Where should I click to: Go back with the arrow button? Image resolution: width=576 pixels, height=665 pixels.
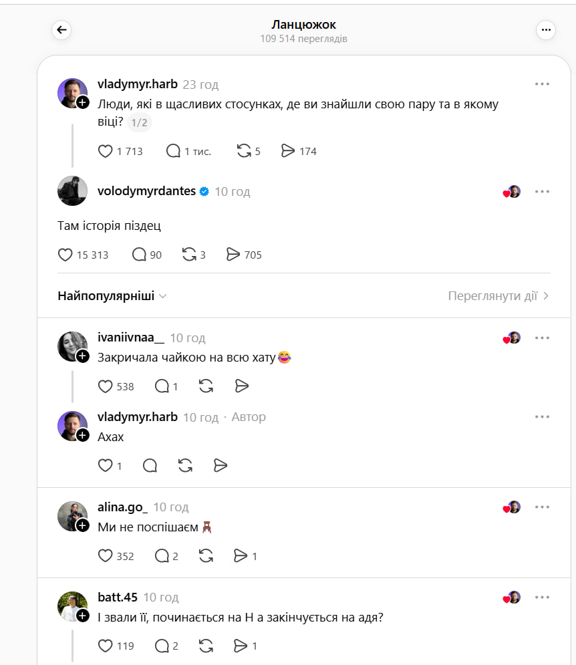tap(61, 29)
